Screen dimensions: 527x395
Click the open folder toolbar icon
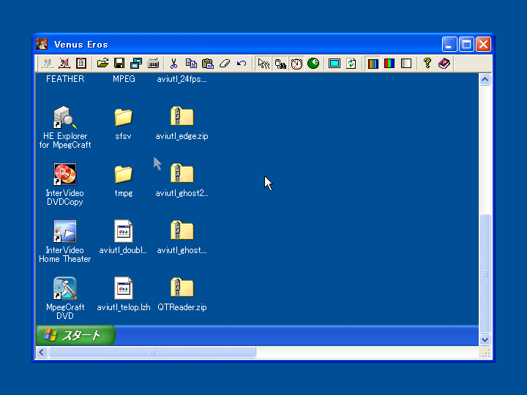coord(103,63)
